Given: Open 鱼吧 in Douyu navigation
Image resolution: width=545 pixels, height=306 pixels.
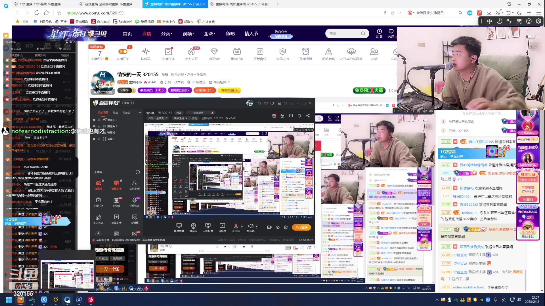Looking at the screenshot, I should click(230, 34).
